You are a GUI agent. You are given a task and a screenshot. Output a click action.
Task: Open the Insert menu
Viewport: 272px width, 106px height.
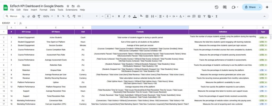(x=34, y=10)
